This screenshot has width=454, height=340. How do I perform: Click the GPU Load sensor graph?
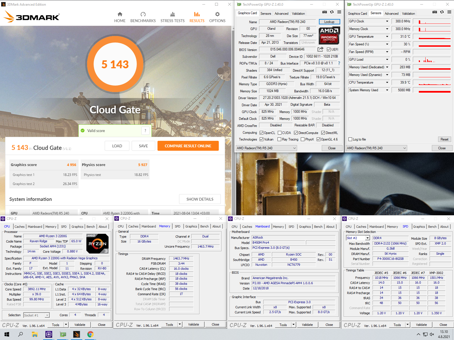pyautogui.click(x=432, y=59)
